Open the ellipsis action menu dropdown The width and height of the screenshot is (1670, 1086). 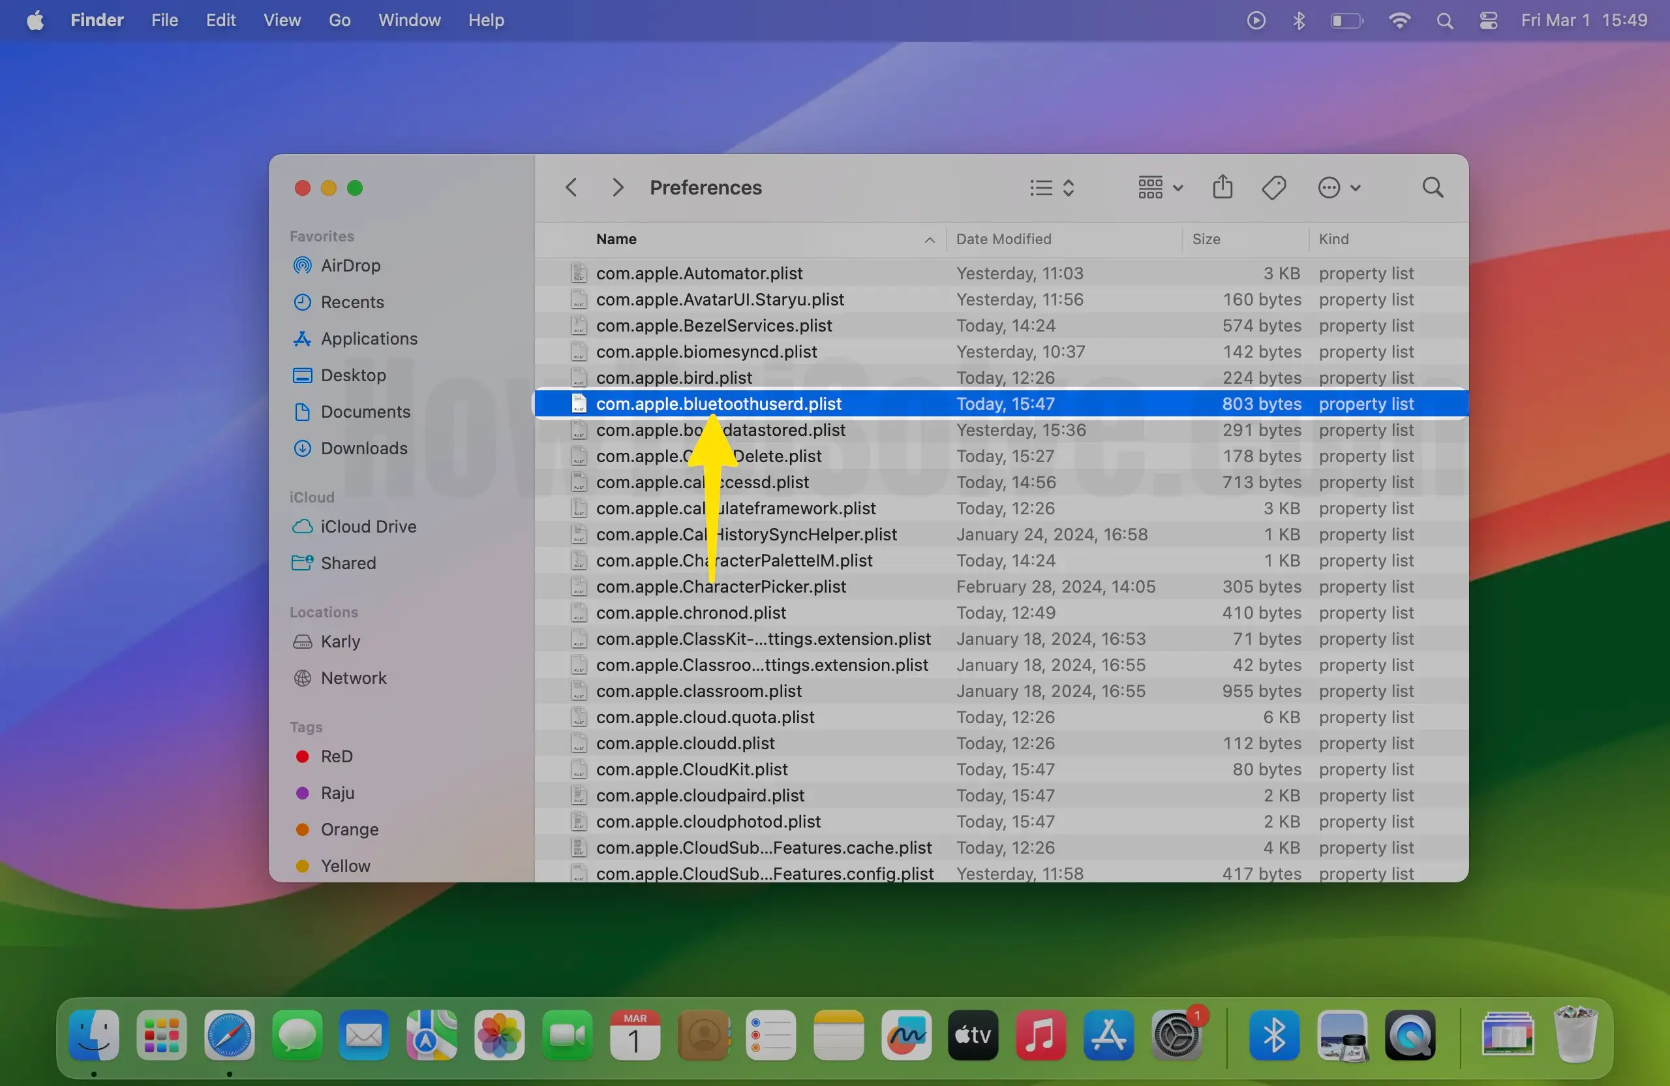1339,187
